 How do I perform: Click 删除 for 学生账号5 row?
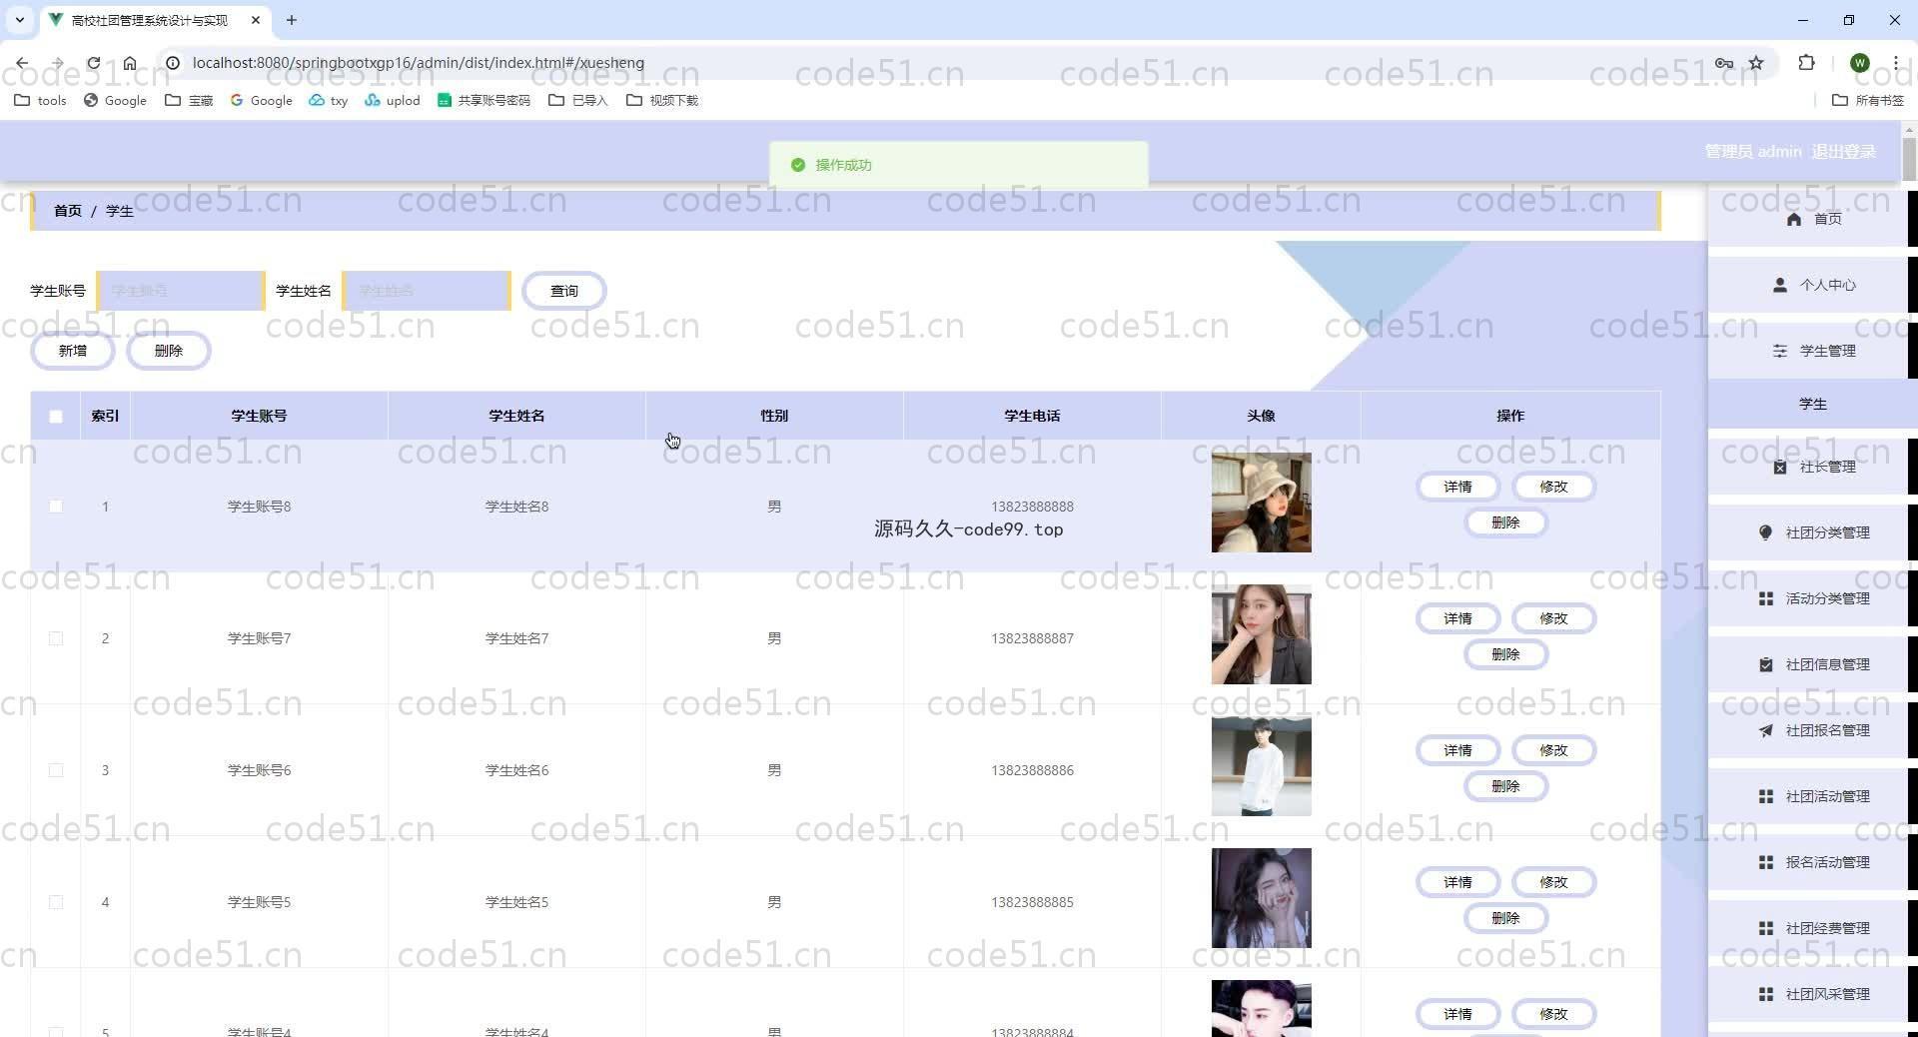click(1505, 918)
